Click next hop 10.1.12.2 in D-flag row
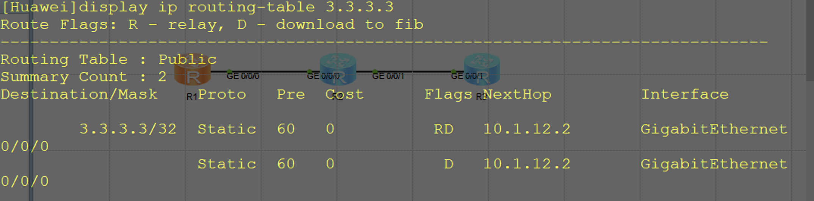This screenshot has width=814, height=201. 527,164
